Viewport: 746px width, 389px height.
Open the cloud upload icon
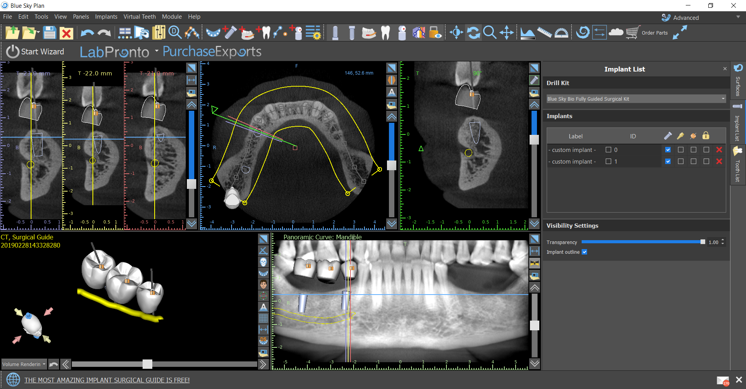point(616,33)
